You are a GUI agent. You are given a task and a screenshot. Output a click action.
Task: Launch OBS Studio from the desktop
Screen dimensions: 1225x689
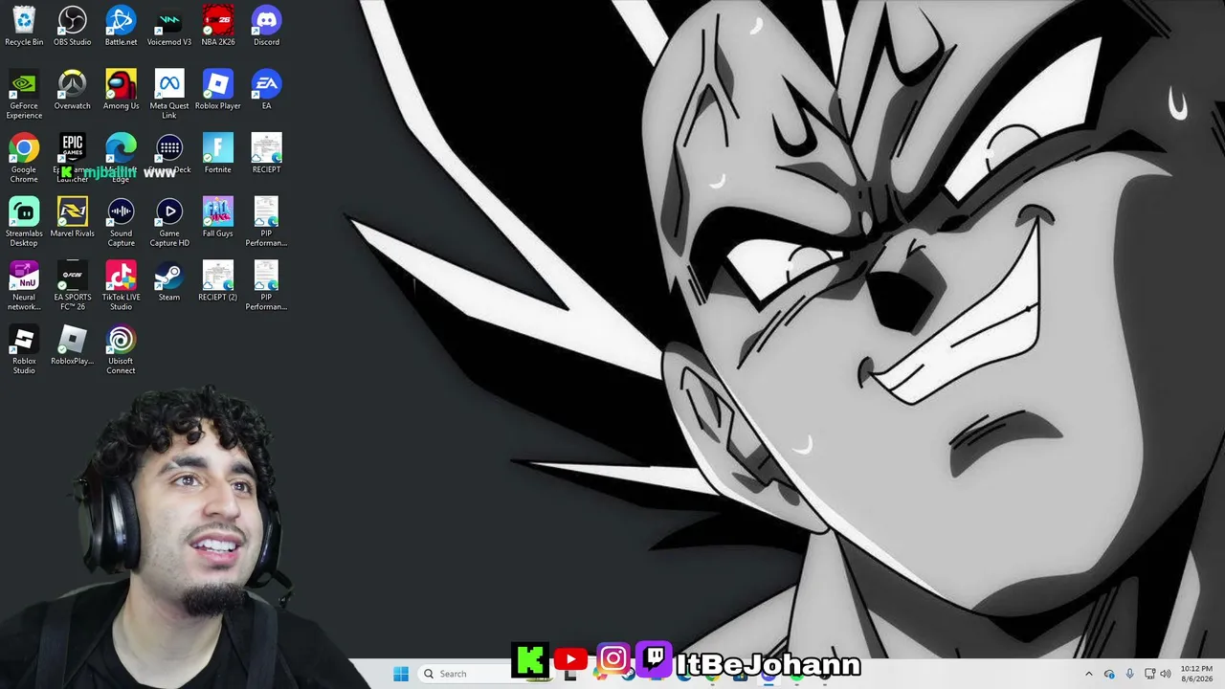[73, 26]
